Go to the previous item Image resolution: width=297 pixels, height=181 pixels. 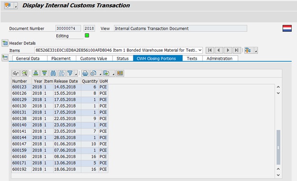(219, 50)
